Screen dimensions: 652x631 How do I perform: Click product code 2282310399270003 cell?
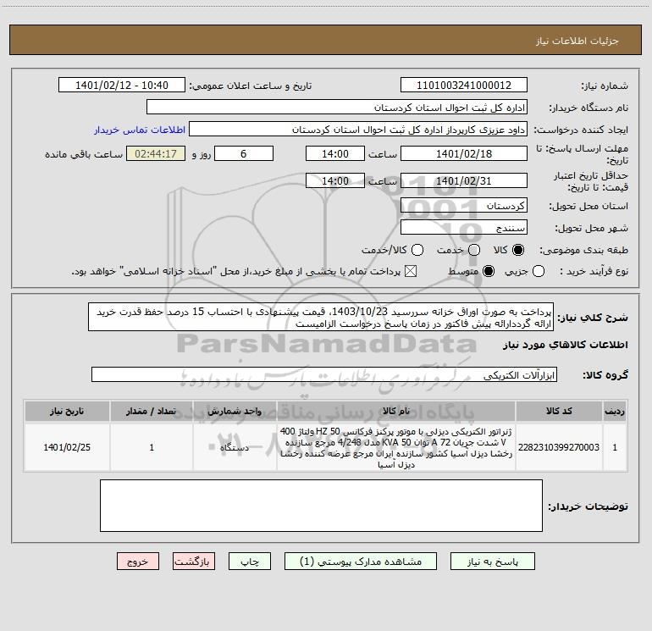pyautogui.click(x=559, y=447)
